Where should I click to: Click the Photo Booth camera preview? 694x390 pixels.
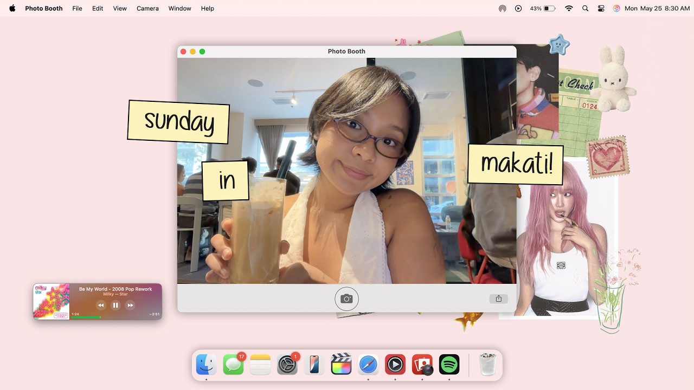[x=346, y=171]
